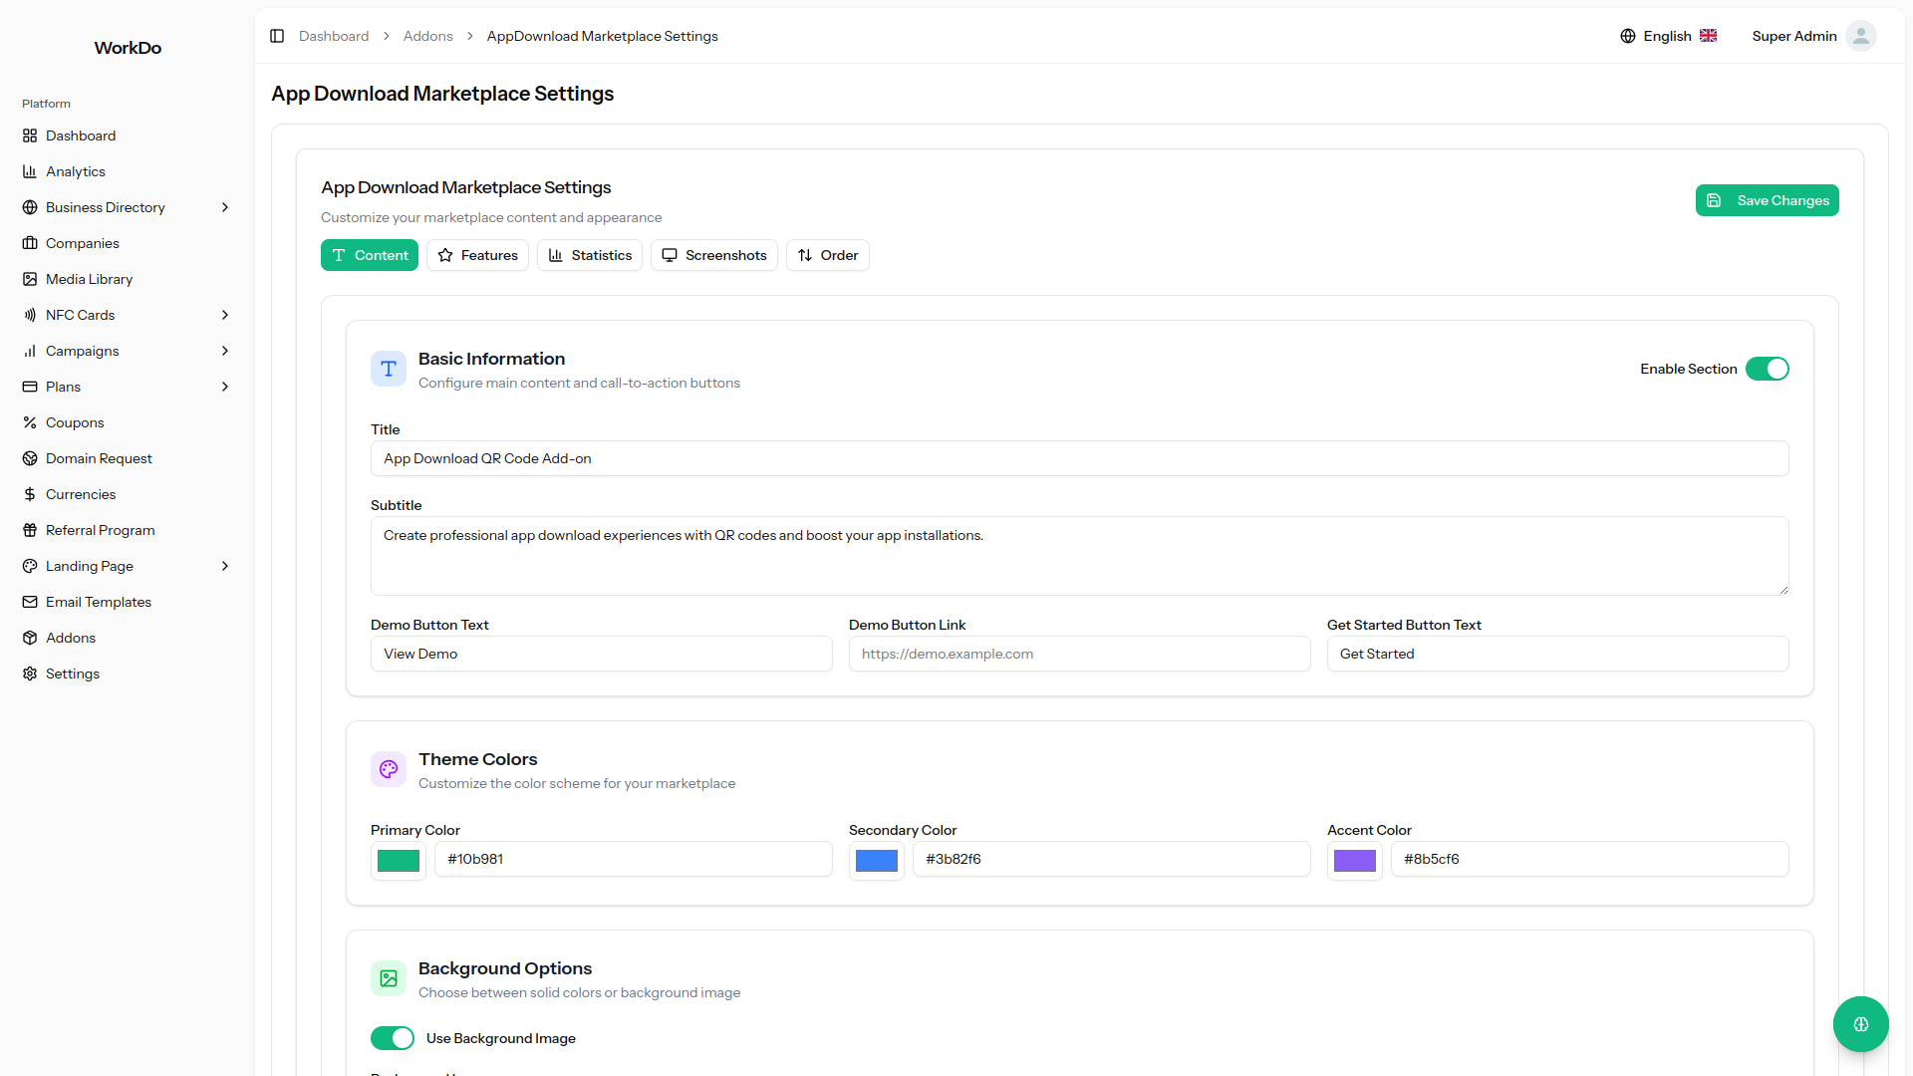
Task: Open the Screenshots tab
Action: [x=713, y=255]
